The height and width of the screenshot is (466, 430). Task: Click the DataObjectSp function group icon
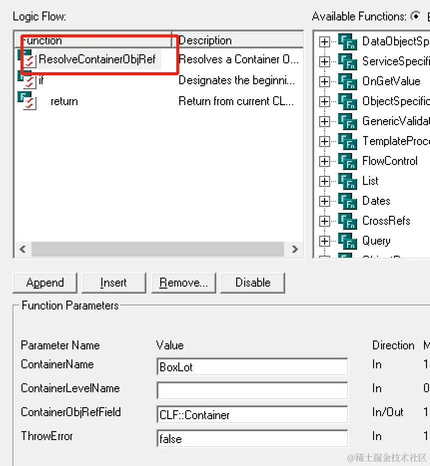tap(348, 41)
